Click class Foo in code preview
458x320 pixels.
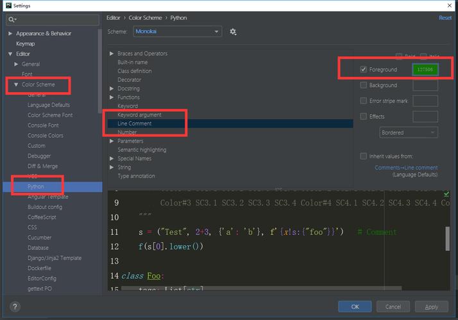coord(141,276)
